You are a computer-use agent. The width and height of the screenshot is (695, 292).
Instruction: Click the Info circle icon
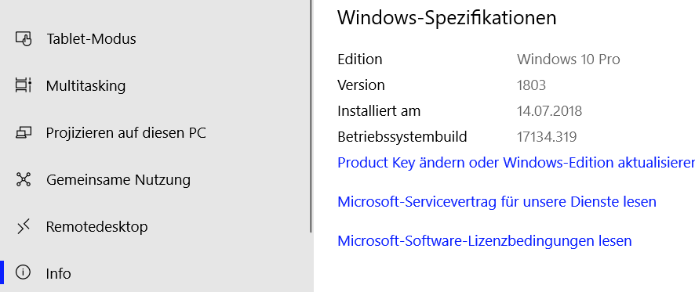[x=23, y=272]
